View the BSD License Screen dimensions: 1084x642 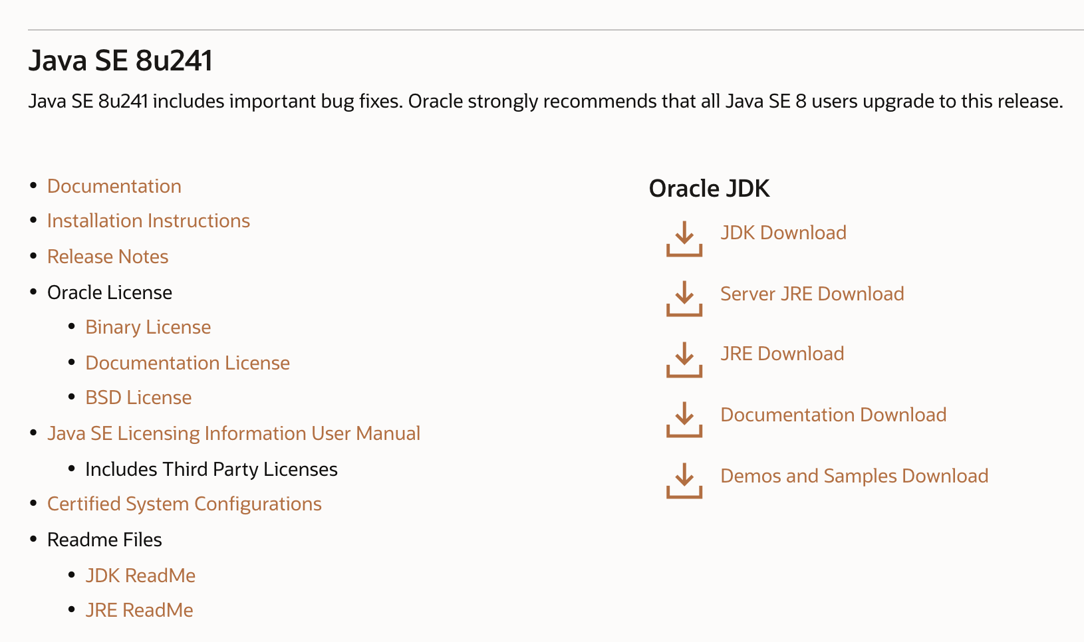(138, 397)
